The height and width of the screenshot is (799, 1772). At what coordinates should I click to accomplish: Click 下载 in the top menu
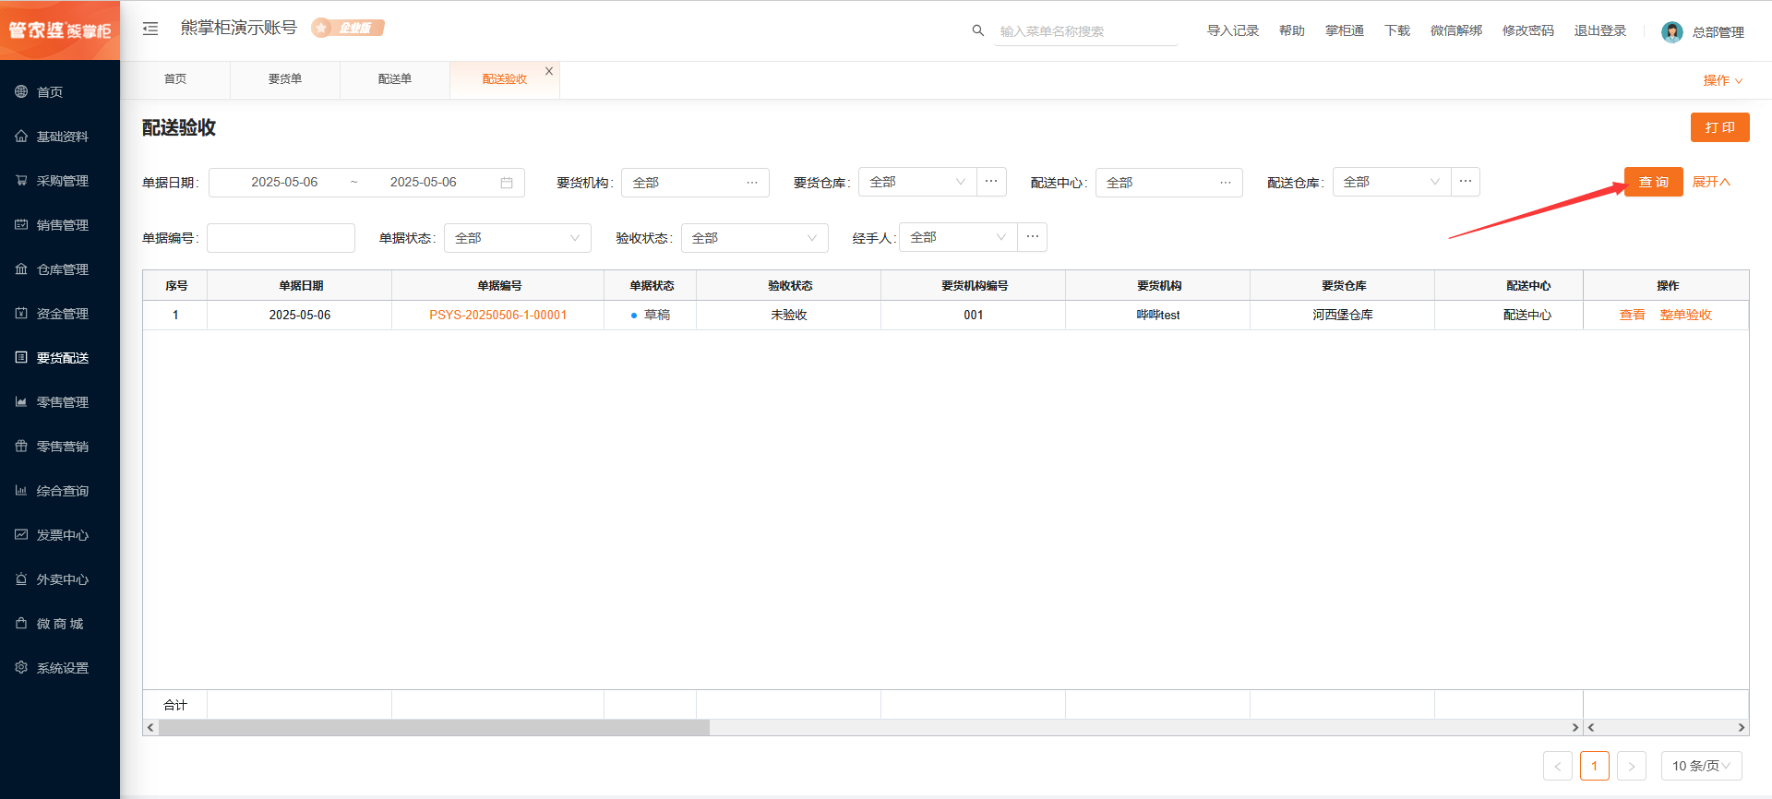pyautogui.click(x=1397, y=30)
